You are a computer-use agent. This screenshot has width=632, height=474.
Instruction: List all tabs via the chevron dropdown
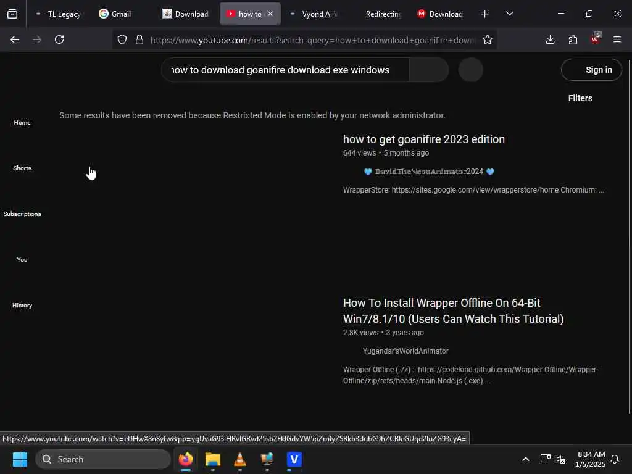509,14
